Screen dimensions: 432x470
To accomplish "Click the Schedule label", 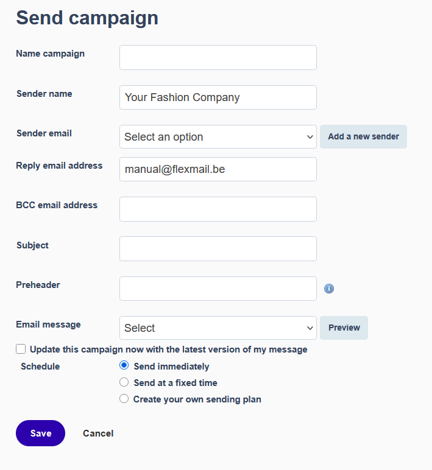I will click(40, 367).
